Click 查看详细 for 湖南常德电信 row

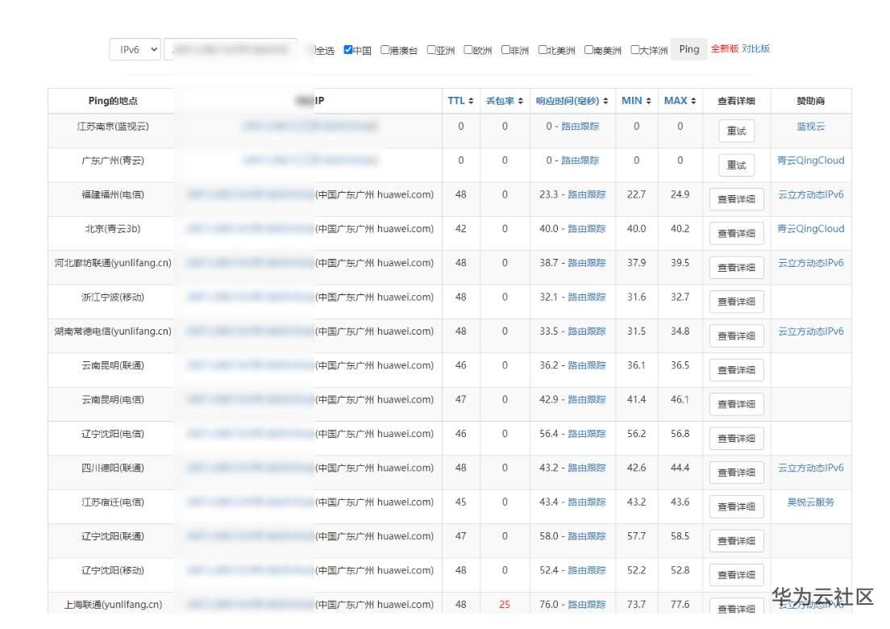736,336
